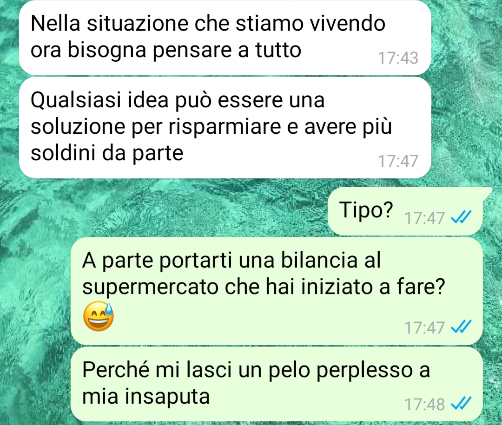Tap the 17:48 timestamp on last message
This screenshot has height=425, width=502.
click(424, 404)
